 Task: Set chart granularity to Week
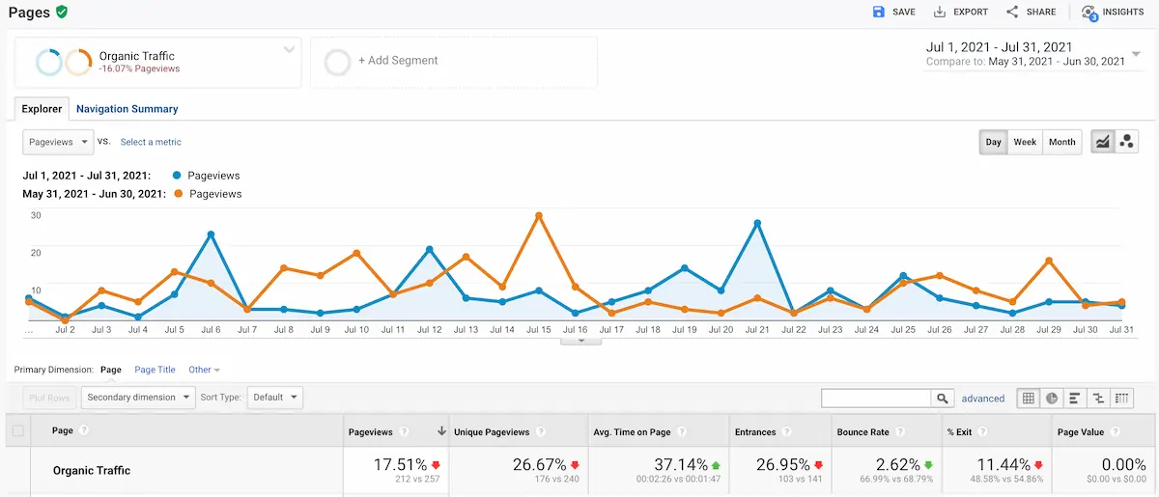(x=1025, y=142)
